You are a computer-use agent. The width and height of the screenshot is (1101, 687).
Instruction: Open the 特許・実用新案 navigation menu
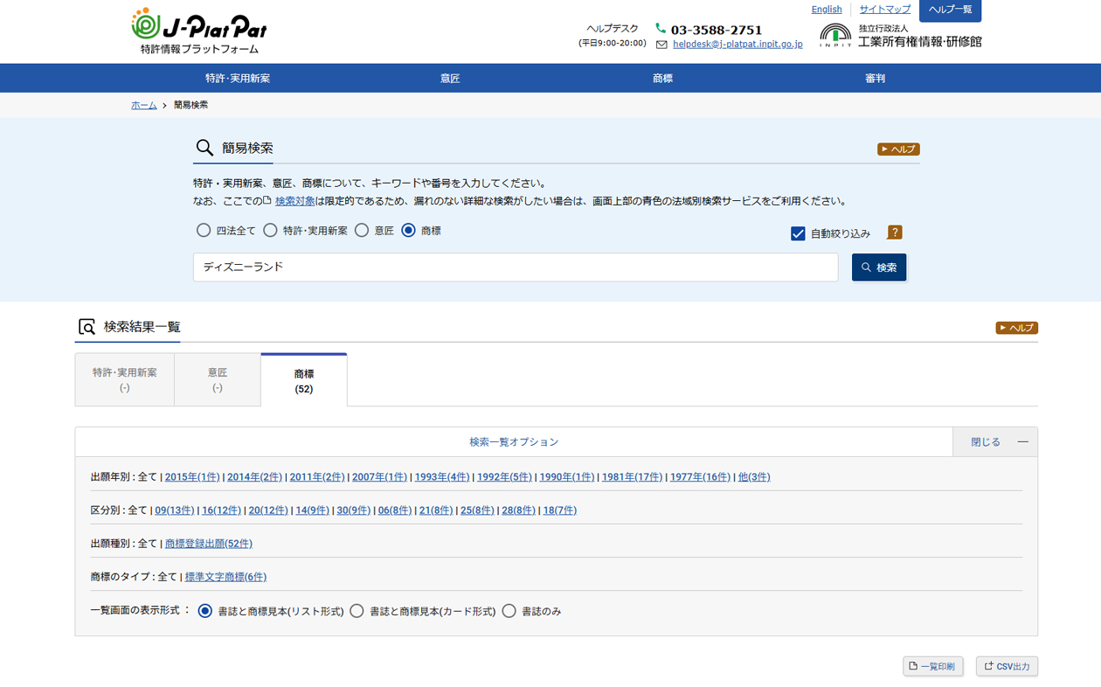click(238, 79)
